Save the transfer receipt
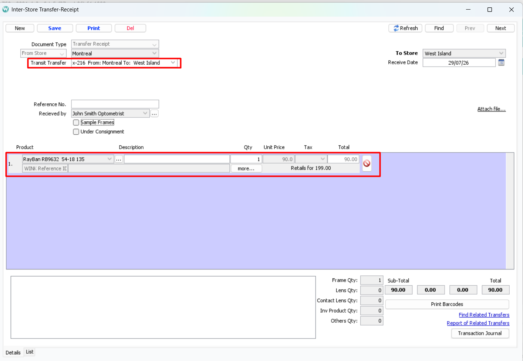Viewport: 523px width, 361px height. [x=55, y=28]
